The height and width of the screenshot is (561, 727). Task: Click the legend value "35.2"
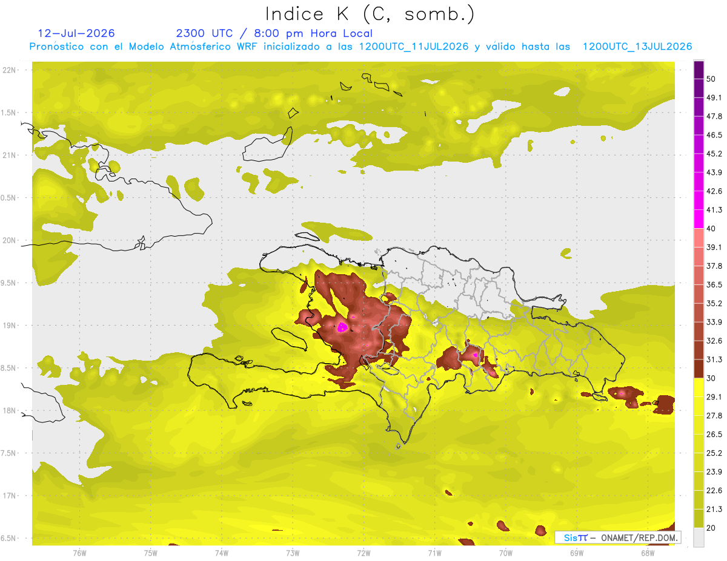[714, 303]
